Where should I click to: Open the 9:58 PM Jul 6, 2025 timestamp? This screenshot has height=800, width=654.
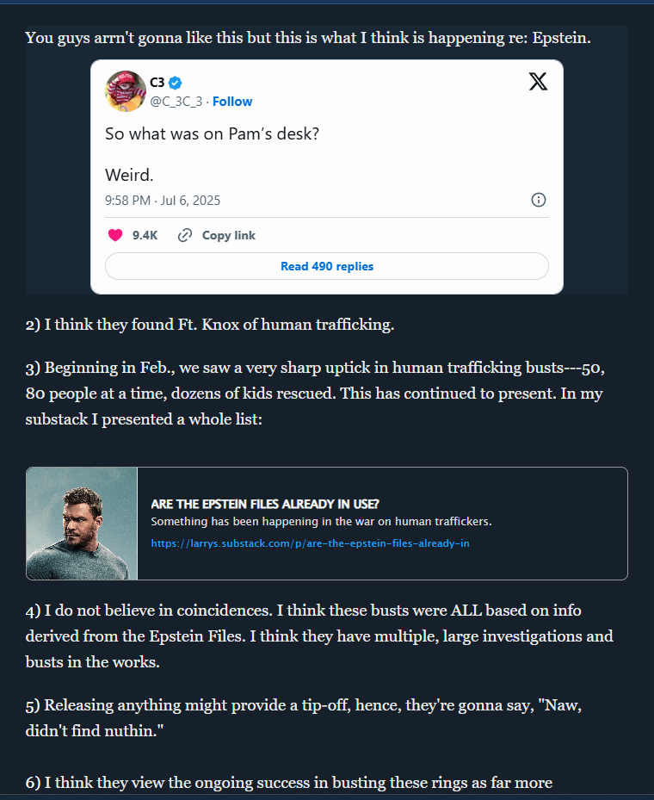(x=163, y=201)
